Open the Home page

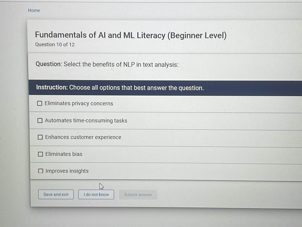(34, 10)
